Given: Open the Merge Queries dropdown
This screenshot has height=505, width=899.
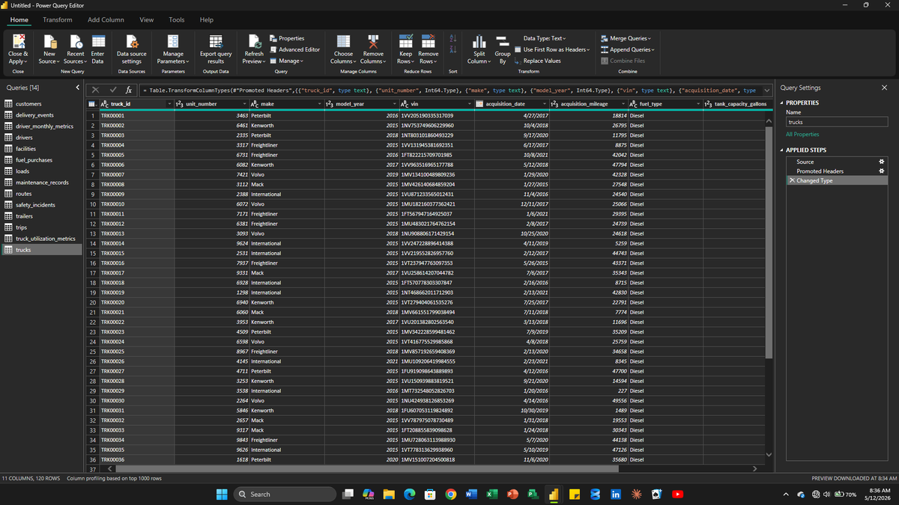Looking at the screenshot, I should (626, 38).
